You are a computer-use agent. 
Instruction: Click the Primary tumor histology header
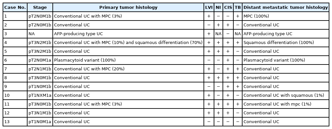pyautogui.click(x=128, y=7)
